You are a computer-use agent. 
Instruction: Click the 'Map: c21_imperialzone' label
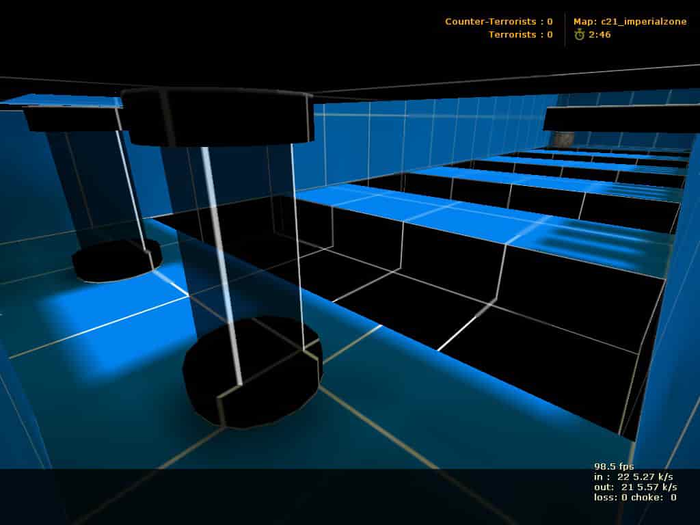pyautogui.click(x=630, y=21)
